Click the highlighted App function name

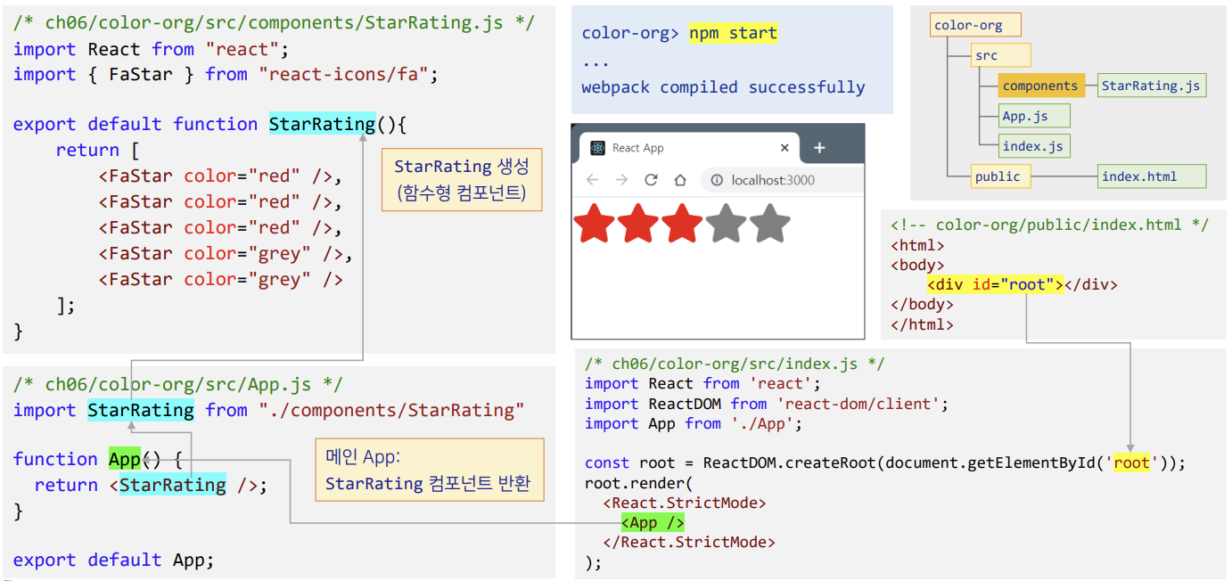coord(125,459)
